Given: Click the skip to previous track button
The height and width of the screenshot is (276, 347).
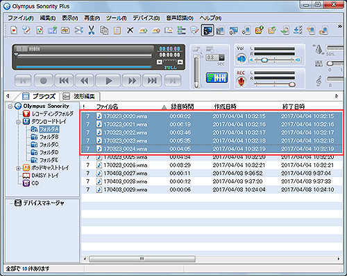Looking at the screenshot, I should point(64,81).
